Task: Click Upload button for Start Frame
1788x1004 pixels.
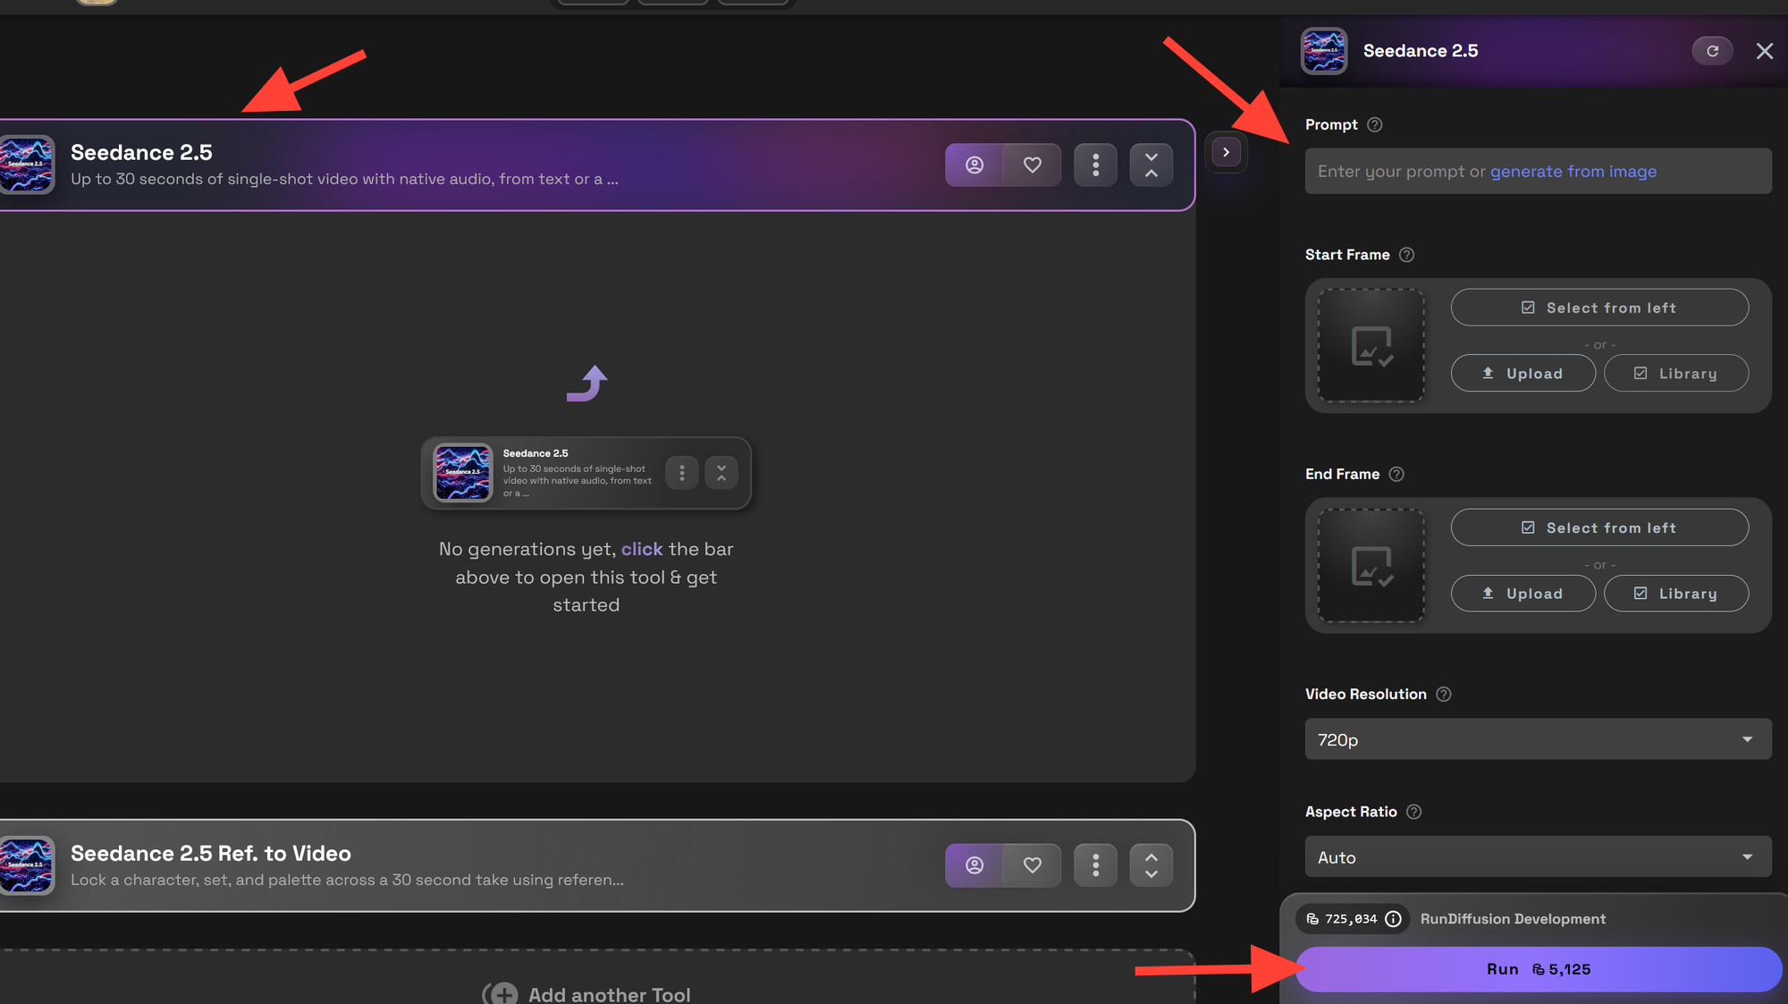Action: click(x=1522, y=373)
